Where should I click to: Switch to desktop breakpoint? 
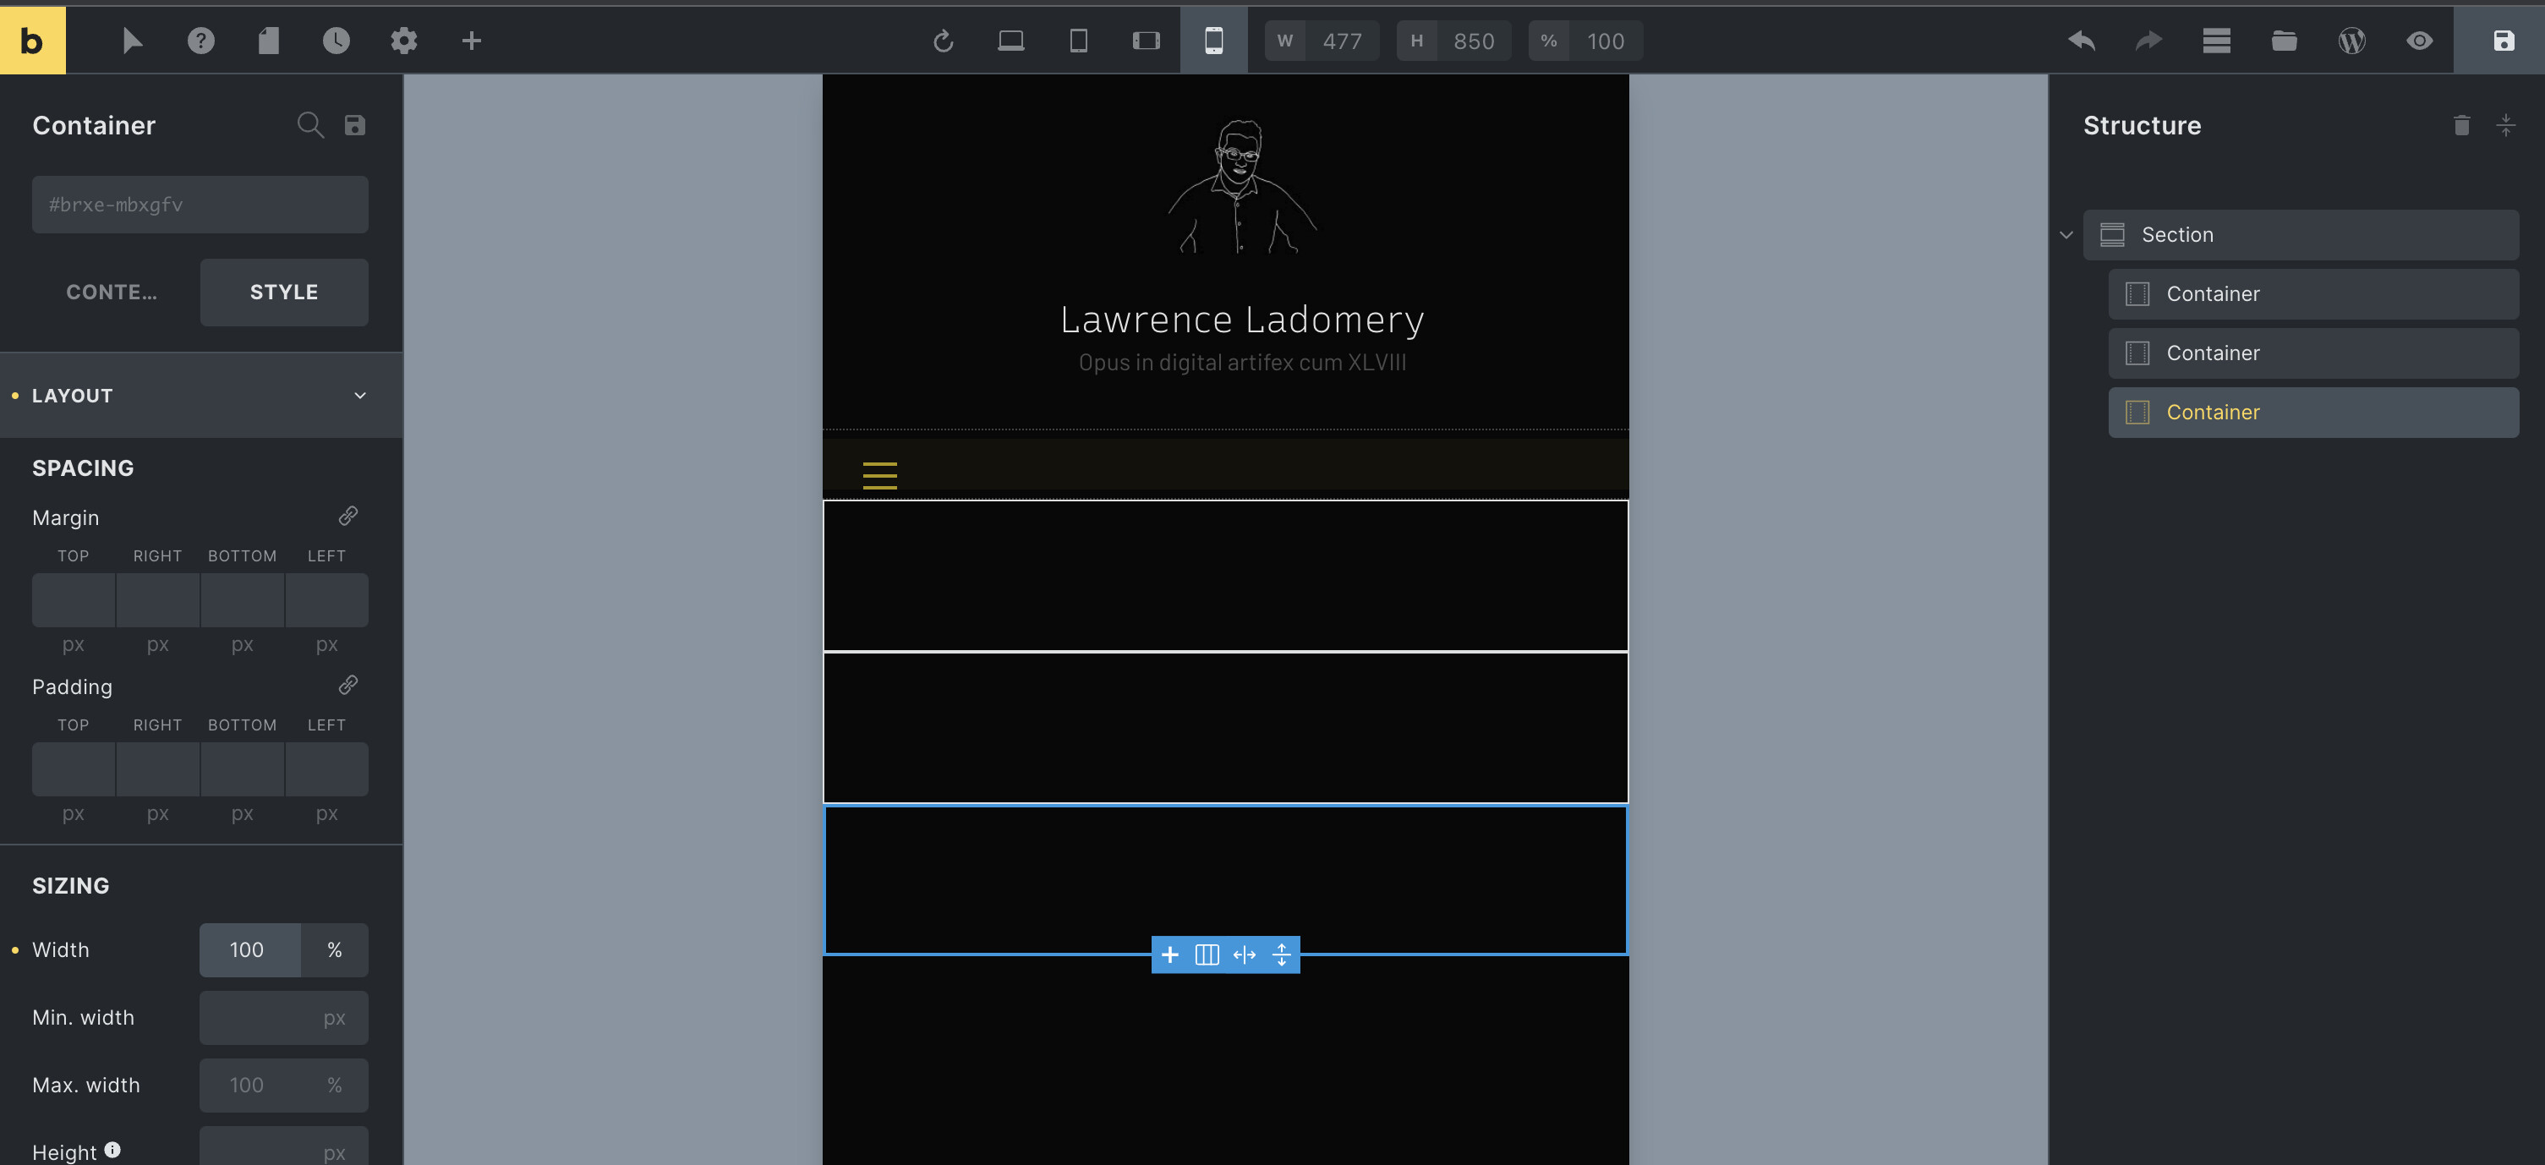1010,41
